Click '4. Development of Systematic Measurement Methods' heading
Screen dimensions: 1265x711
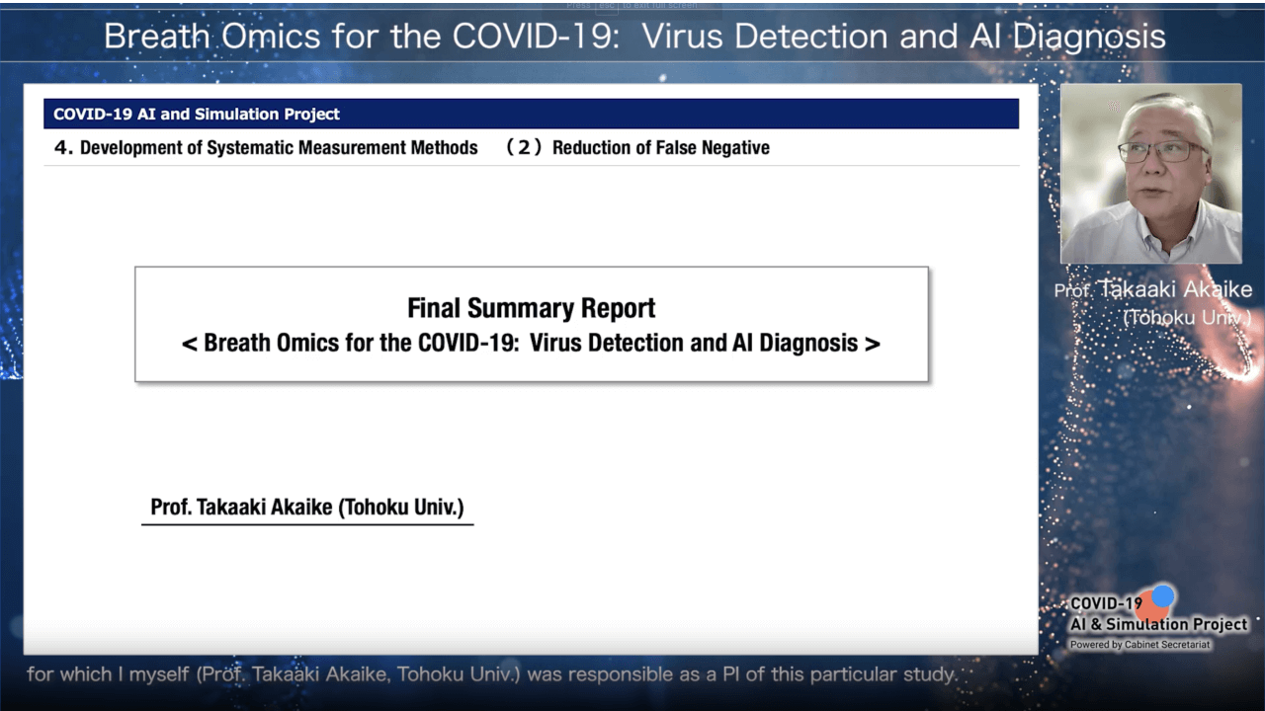point(266,148)
